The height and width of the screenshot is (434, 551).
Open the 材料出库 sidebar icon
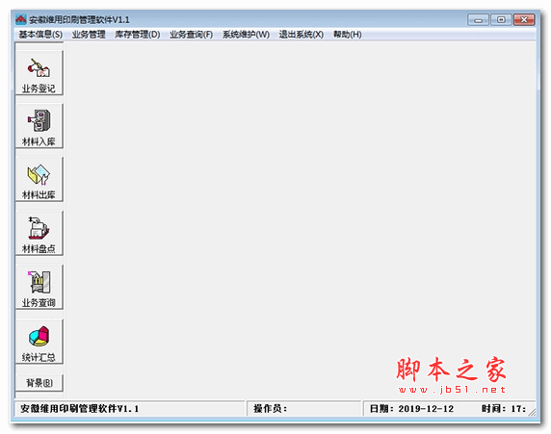39,179
